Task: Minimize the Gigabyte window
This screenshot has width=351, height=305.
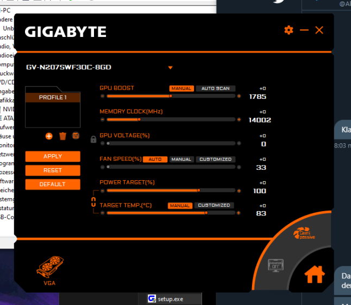Action: tap(304, 30)
